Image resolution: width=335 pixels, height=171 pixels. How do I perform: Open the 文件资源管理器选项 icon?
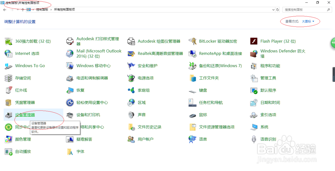point(192,127)
